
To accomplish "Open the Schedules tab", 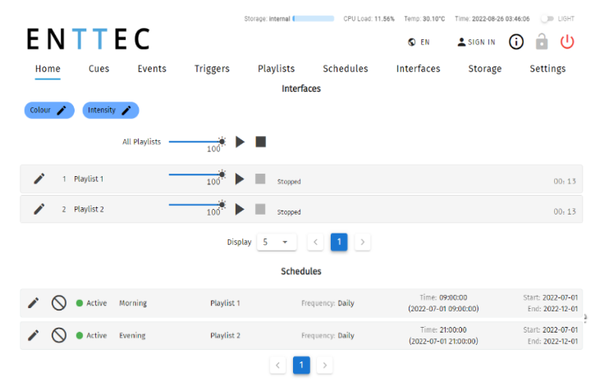I will click(346, 69).
